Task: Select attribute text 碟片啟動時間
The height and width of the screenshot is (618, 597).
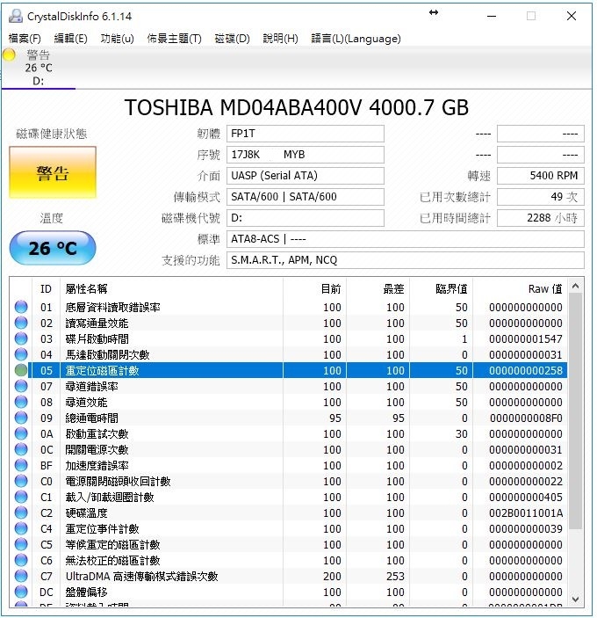Action: coord(97,339)
